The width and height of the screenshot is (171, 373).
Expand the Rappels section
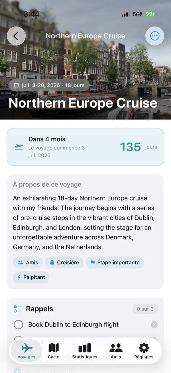(39, 309)
